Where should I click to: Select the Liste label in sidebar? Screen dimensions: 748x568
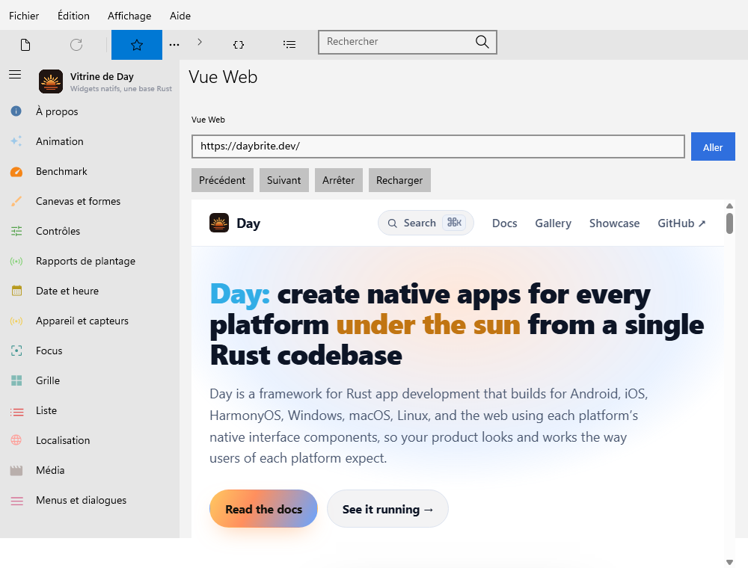tap(46, 410)
